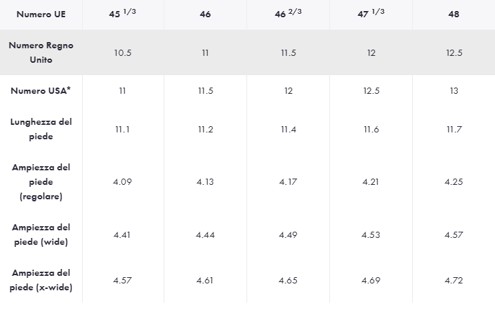Select regular width value 4.09
The width and height of the screenshot is (495, 311).
tap(123, 181)
